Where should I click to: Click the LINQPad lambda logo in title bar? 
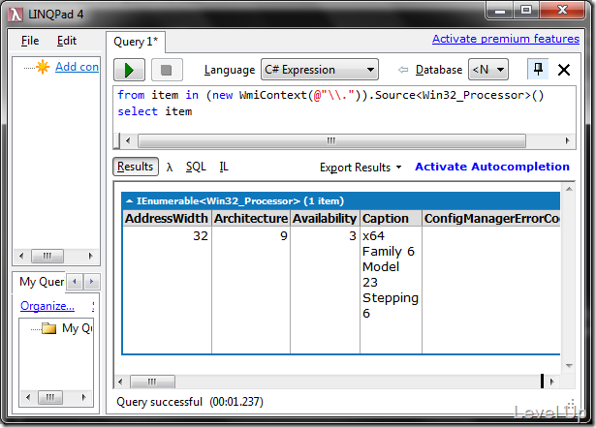[16, 15]
